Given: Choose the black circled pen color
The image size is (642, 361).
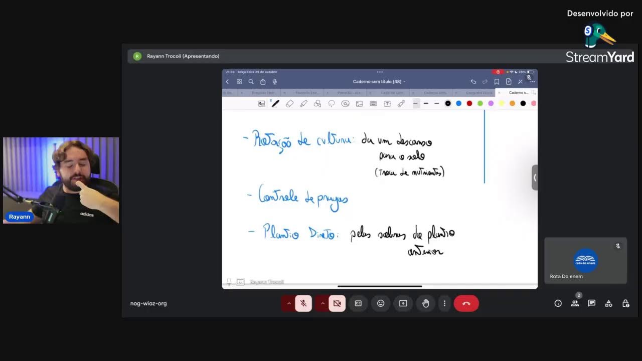Looking at the screenshot, I should click(x=448, y=103).
